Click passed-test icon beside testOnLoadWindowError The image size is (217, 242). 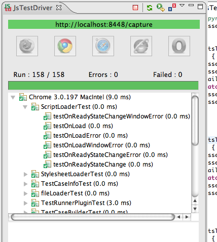(47, 145)
